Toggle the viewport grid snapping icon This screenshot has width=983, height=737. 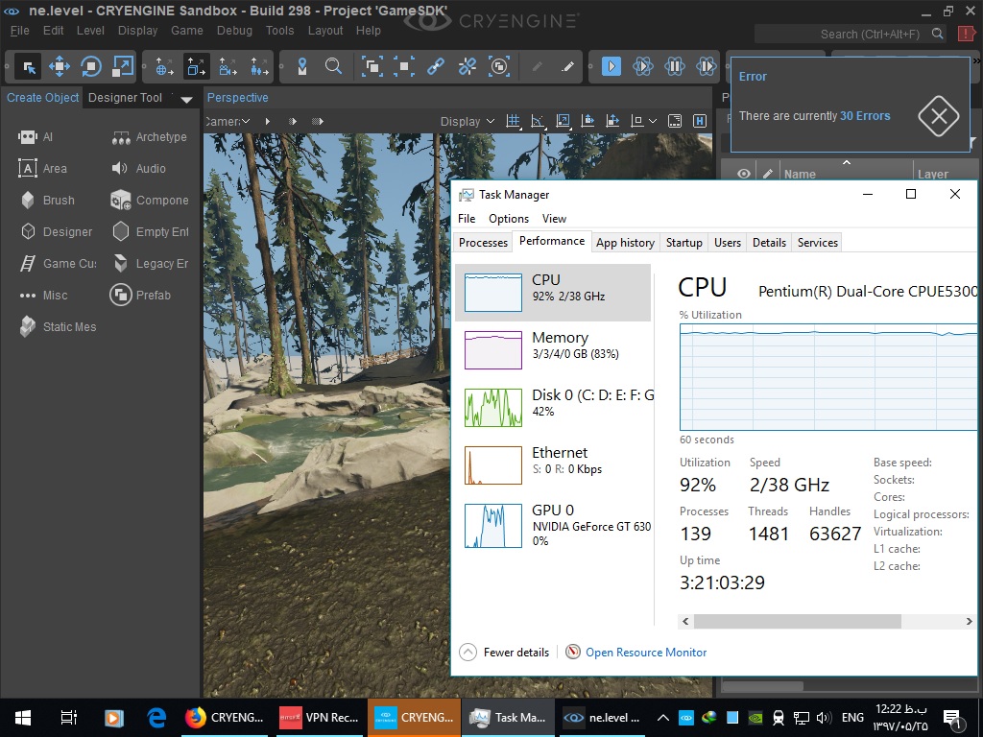point(513,121)
